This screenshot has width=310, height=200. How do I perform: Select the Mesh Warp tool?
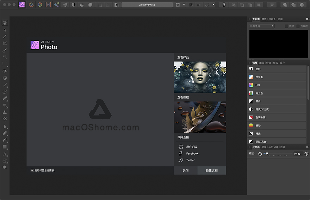point(5,161)
